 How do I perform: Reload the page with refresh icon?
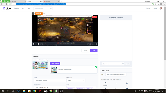6,4
